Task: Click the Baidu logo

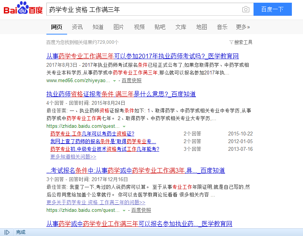Action: (23, 8)
